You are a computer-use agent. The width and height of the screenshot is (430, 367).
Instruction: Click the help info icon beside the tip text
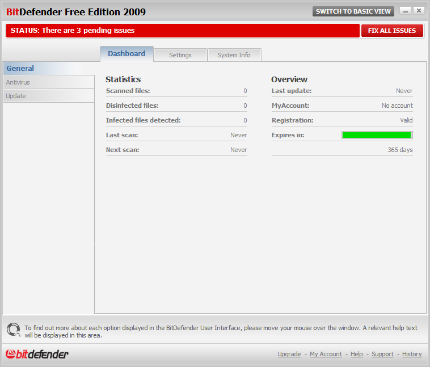click(14, 330)
